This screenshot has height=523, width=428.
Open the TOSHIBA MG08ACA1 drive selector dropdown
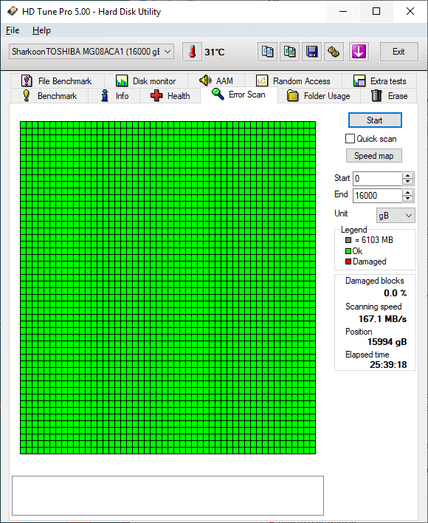(92, 52)
